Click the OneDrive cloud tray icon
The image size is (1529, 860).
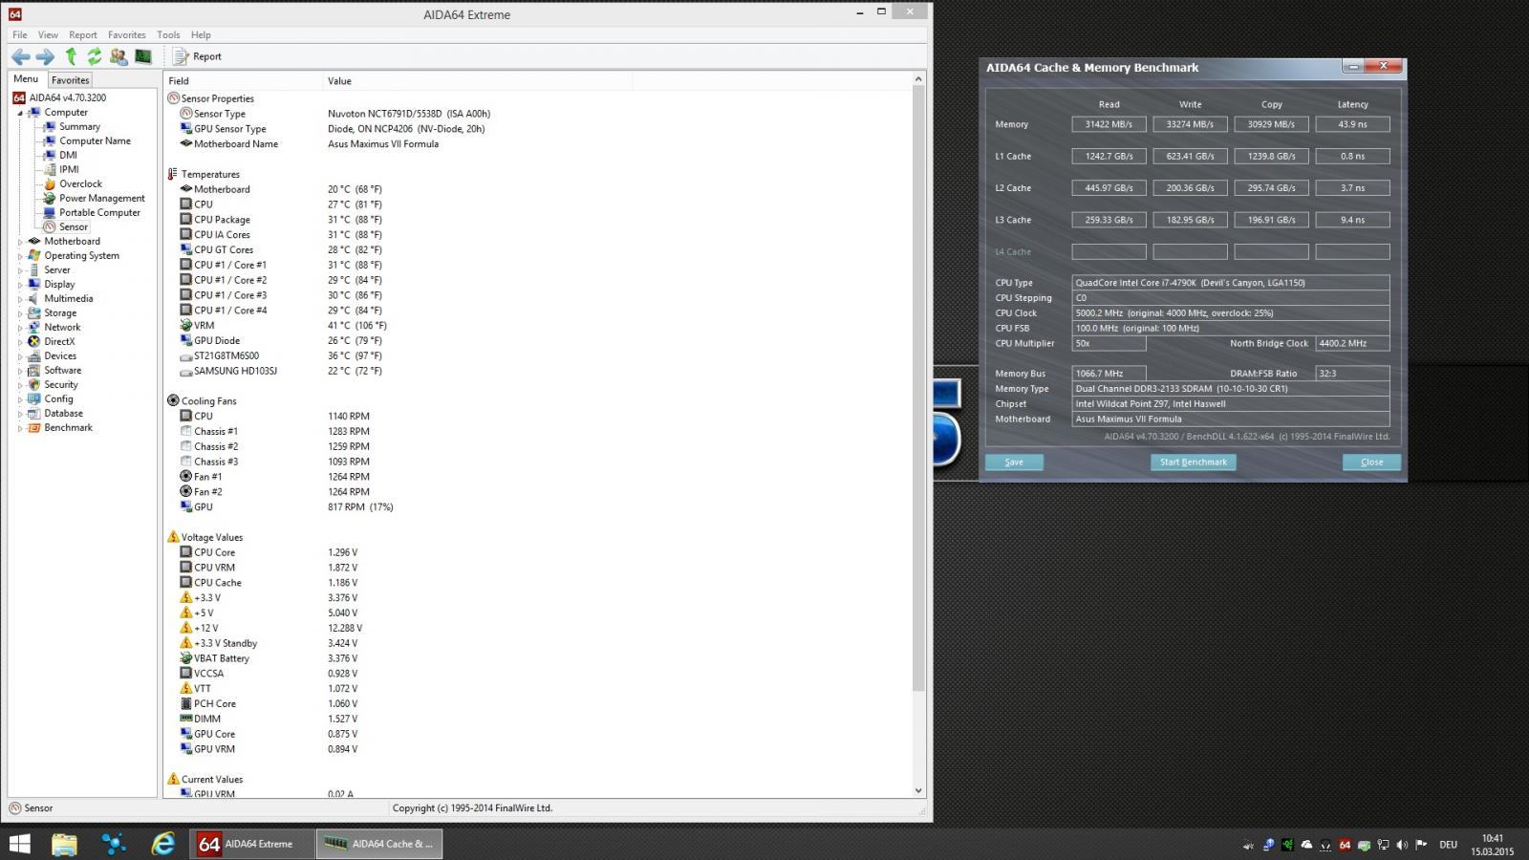coord(1306,845)
